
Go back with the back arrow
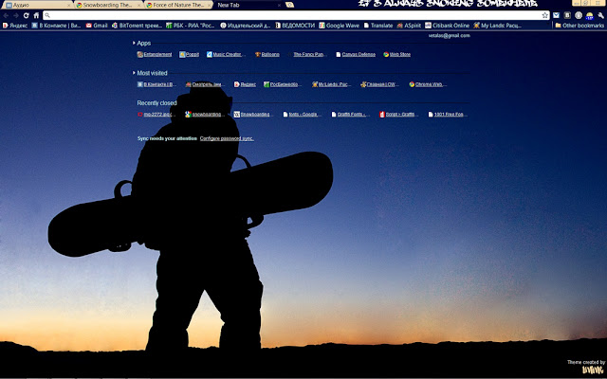pyautogui.click(x=6, y=15)
